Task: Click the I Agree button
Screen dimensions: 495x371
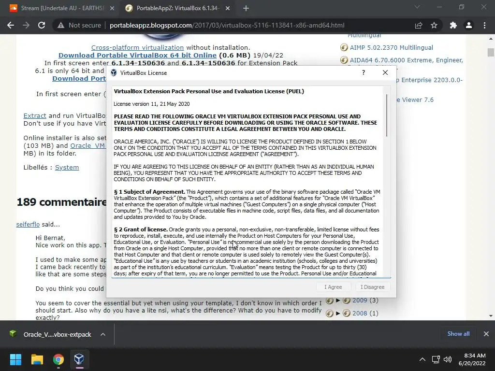Action: pos(334,287)
